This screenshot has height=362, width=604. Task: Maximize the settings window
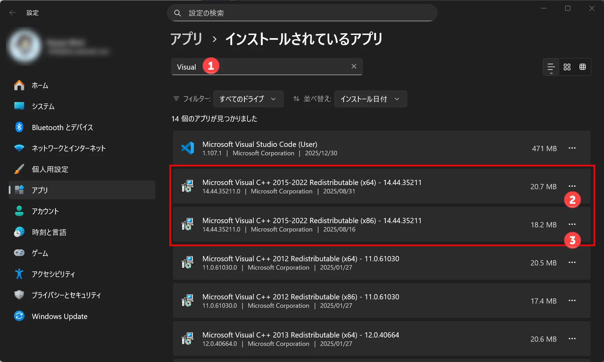coord(568,8)
